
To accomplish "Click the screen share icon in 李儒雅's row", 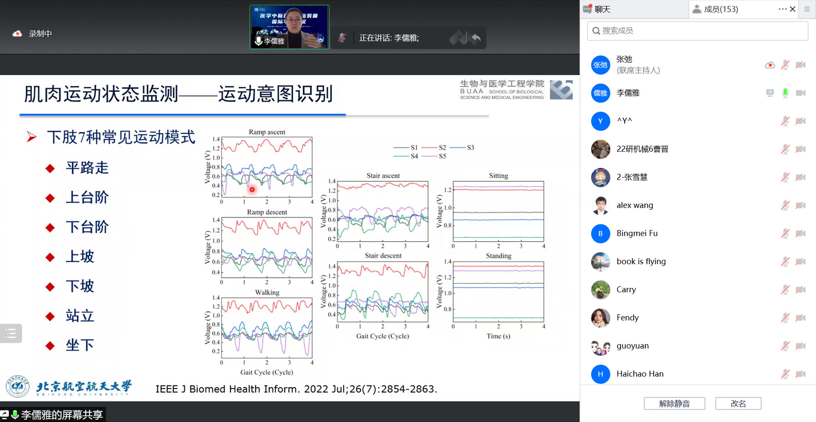I will coord(770,93).
